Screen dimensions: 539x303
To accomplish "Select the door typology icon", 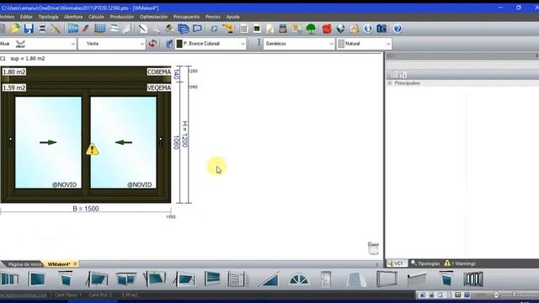I will pos(326,279).
